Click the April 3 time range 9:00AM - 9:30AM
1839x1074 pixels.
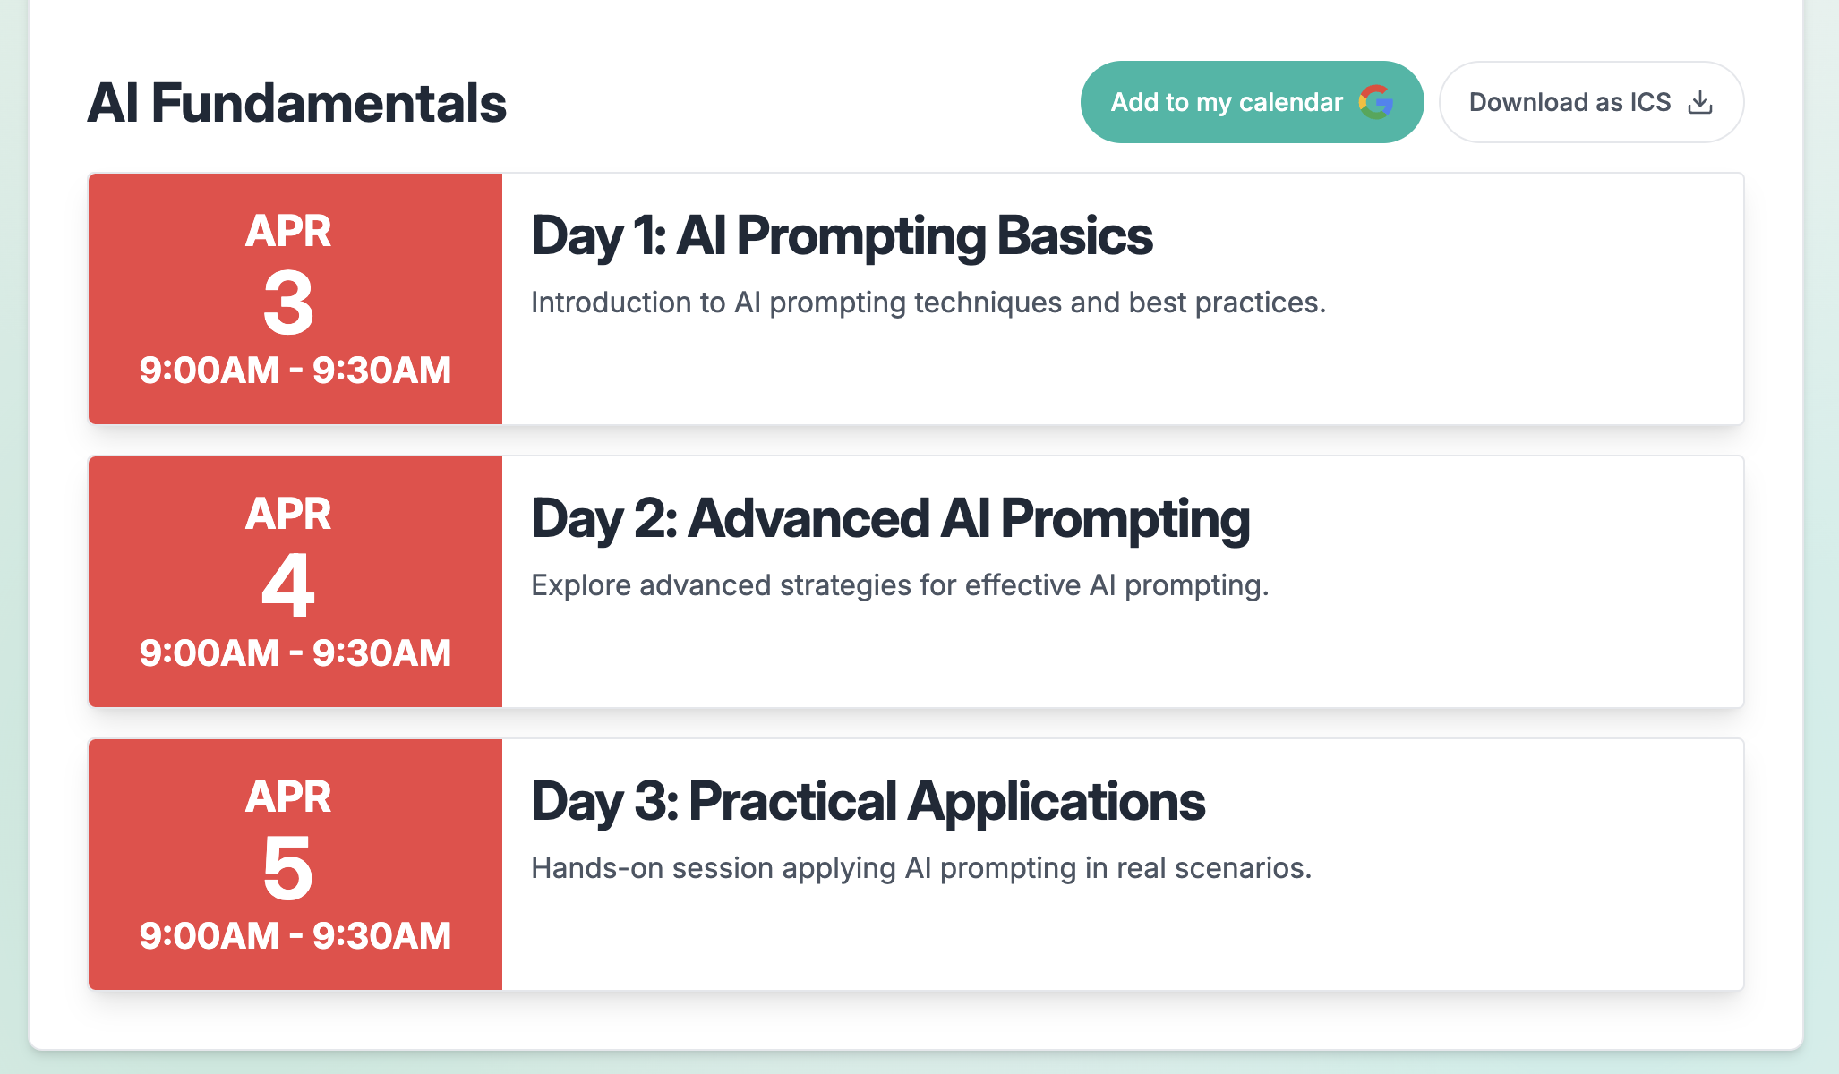pos(295,371)
